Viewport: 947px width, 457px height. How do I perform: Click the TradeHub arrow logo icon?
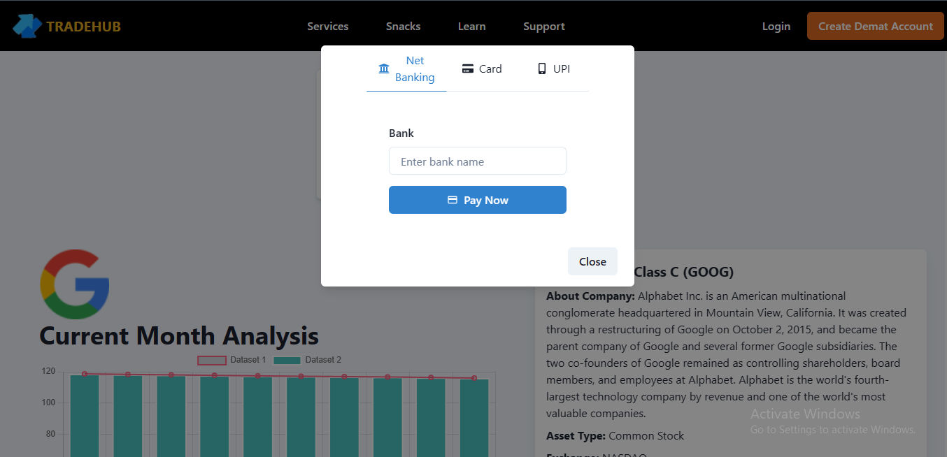[27, 26]
